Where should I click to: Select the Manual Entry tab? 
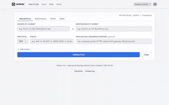(25, 19)
